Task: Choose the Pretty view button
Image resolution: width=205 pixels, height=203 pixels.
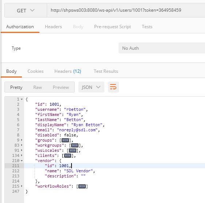Action: click(x=16, y=87)
